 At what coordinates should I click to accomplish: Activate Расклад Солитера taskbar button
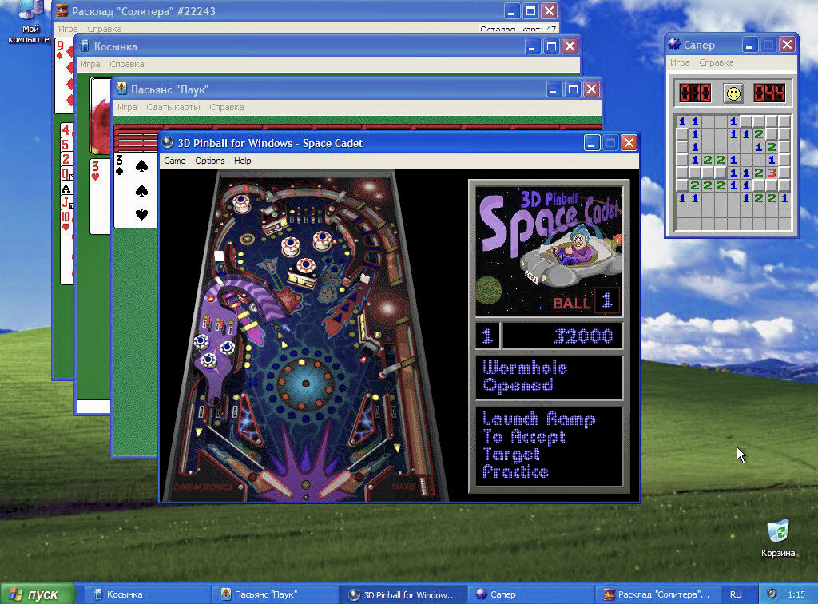coord(658,594)
